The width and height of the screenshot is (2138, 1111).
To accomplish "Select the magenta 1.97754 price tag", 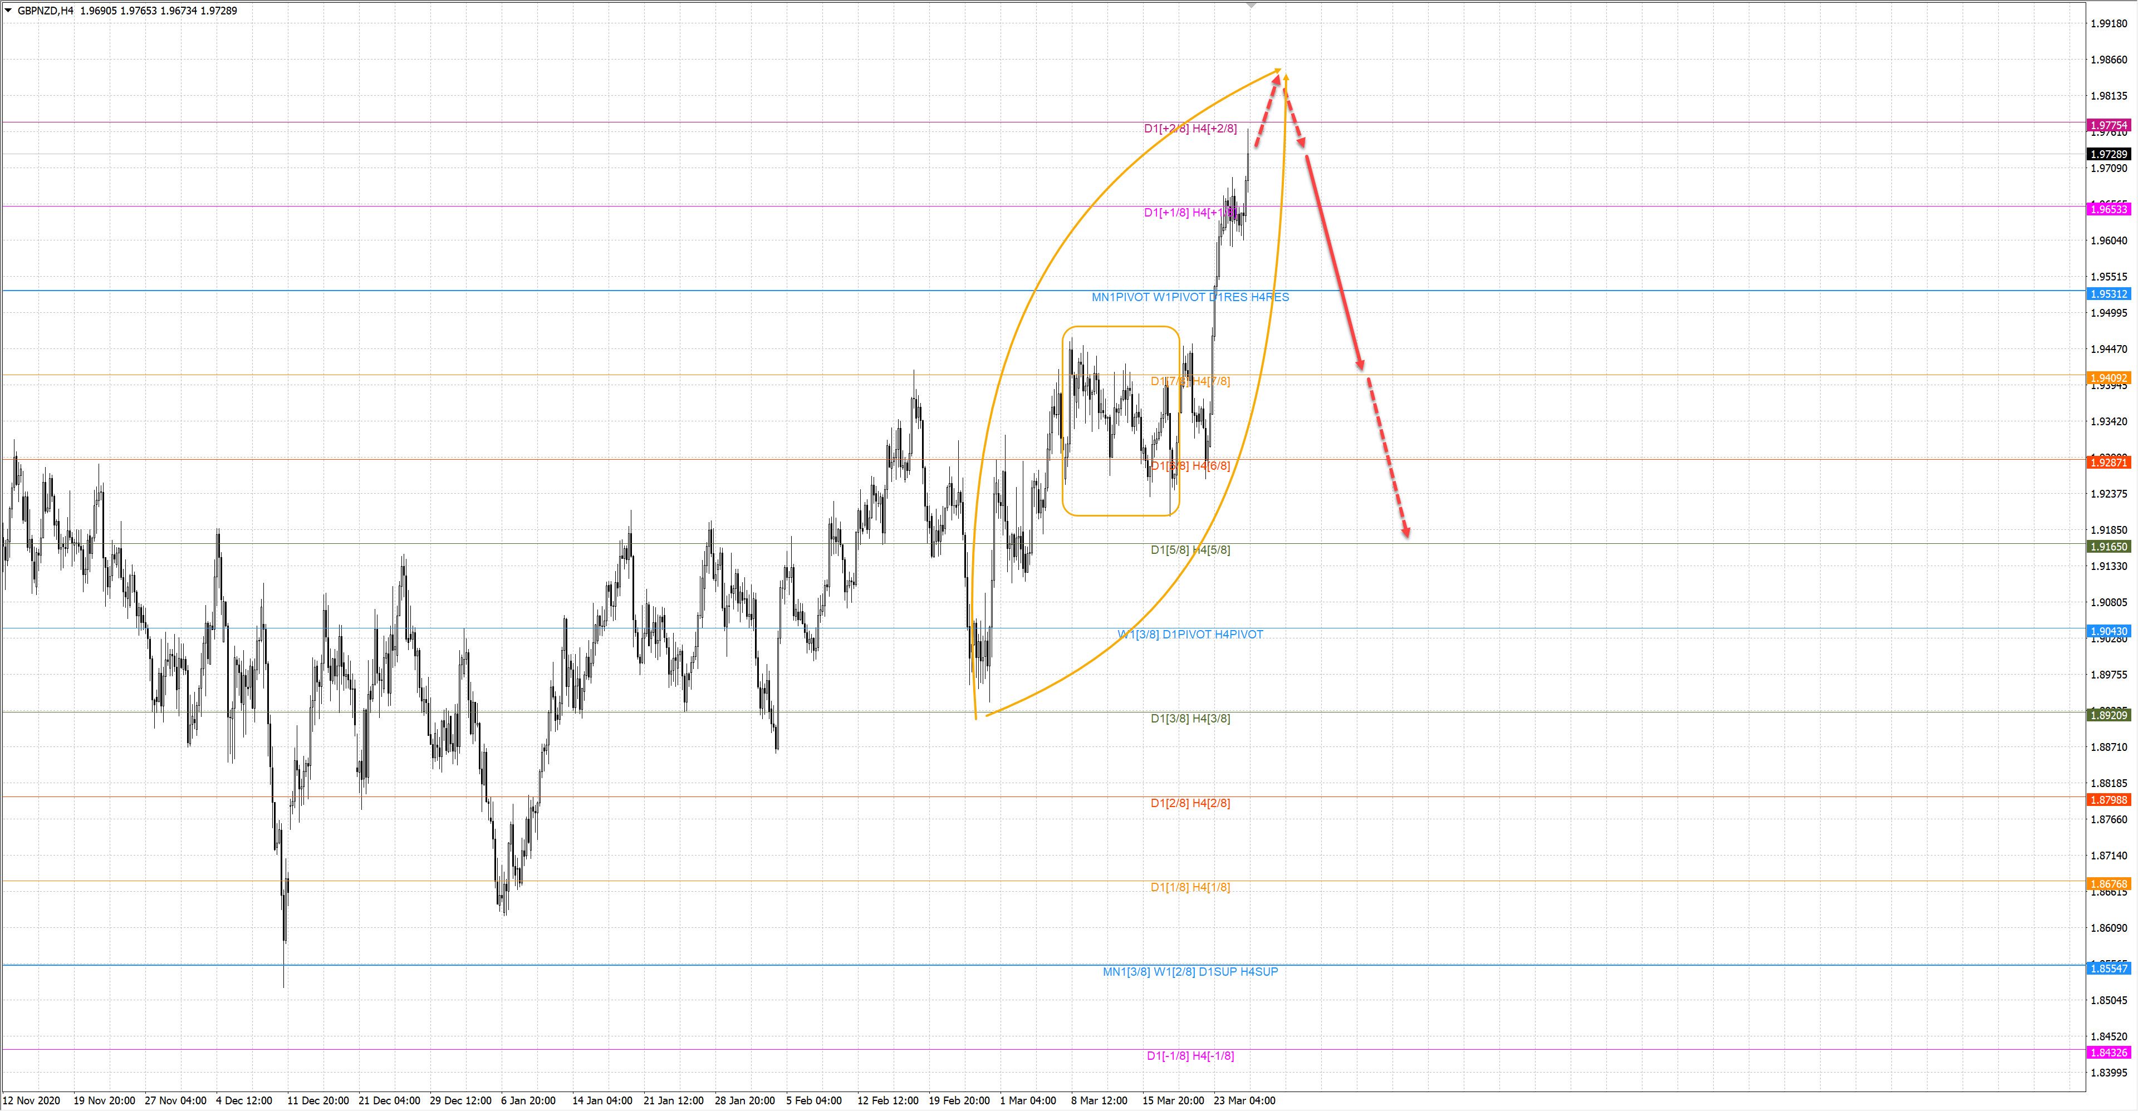I will click(2108, 125).
